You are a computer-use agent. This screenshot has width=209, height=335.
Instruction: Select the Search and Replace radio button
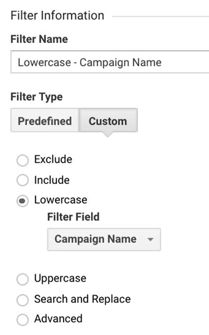[x=23, y=300]
